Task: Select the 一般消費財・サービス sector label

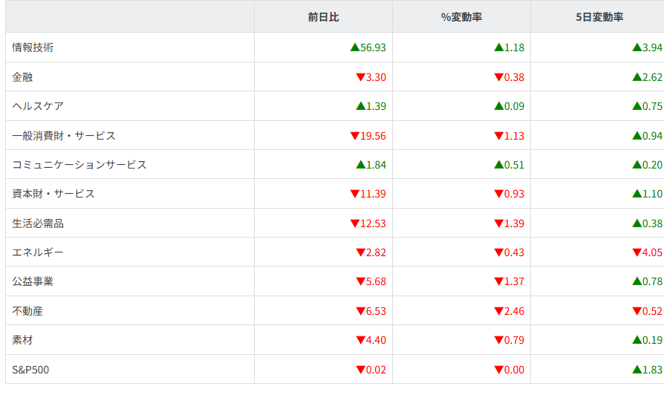Action: (x=64, y=135)
